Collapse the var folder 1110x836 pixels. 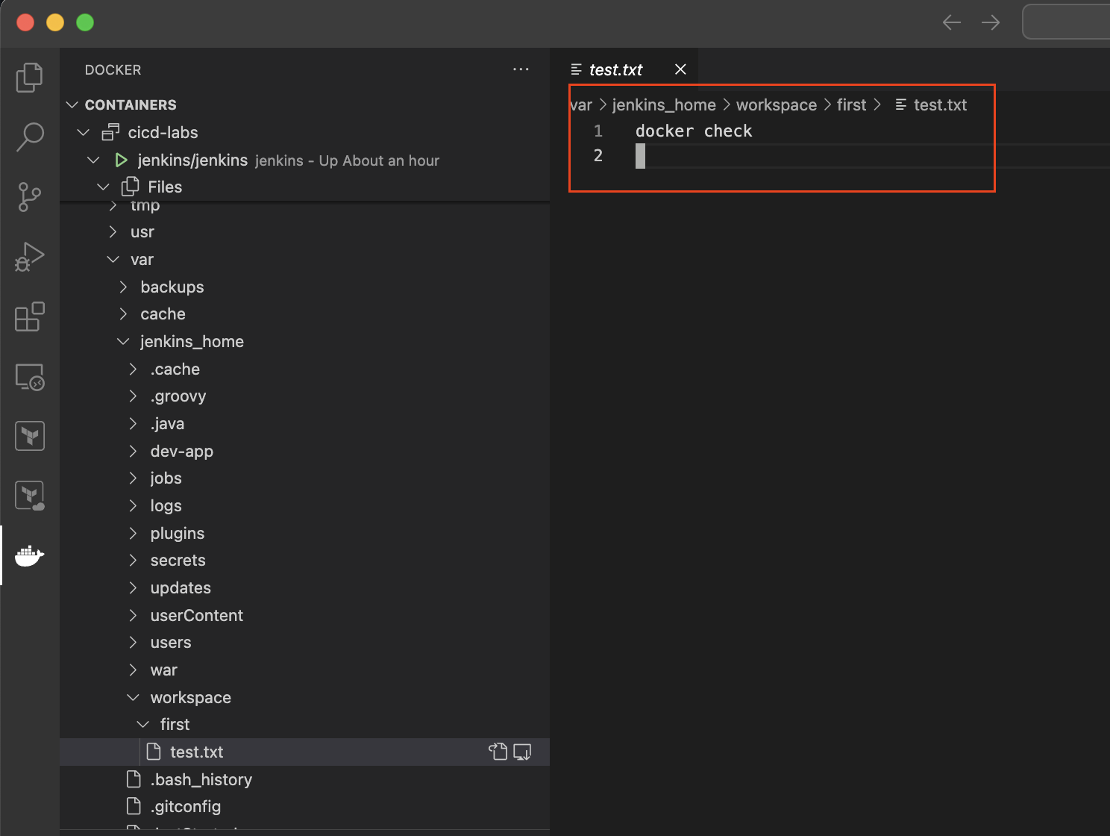113,259
